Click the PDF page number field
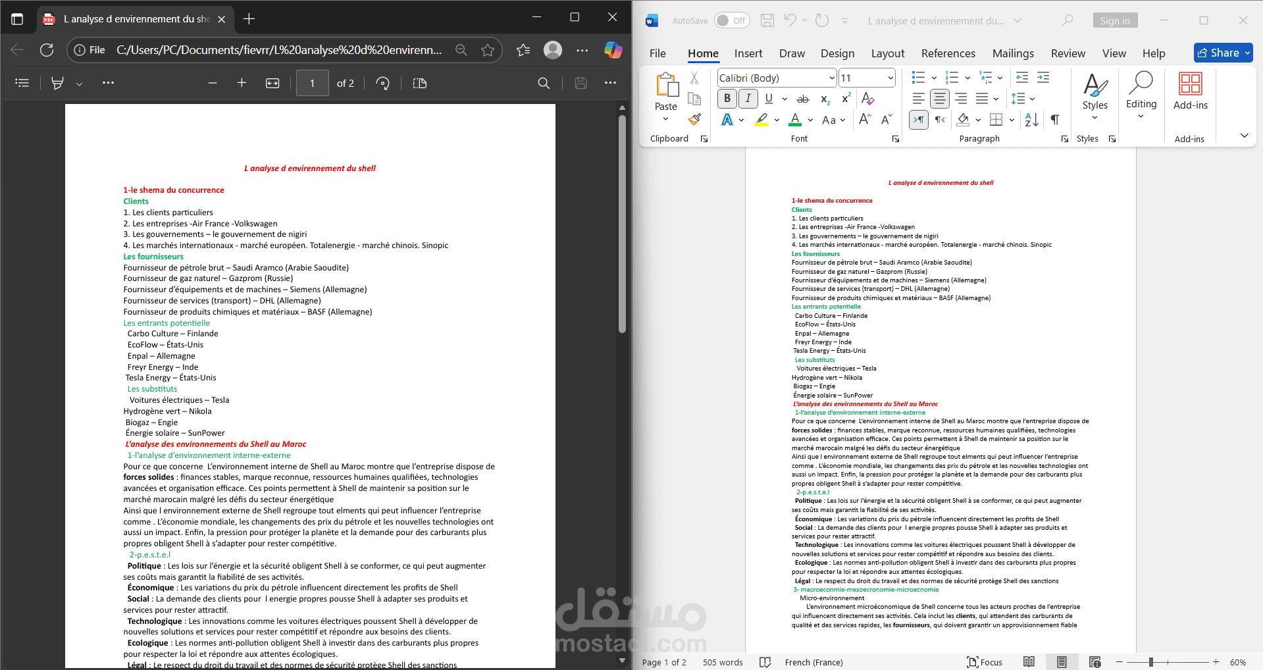 [312, 83]
